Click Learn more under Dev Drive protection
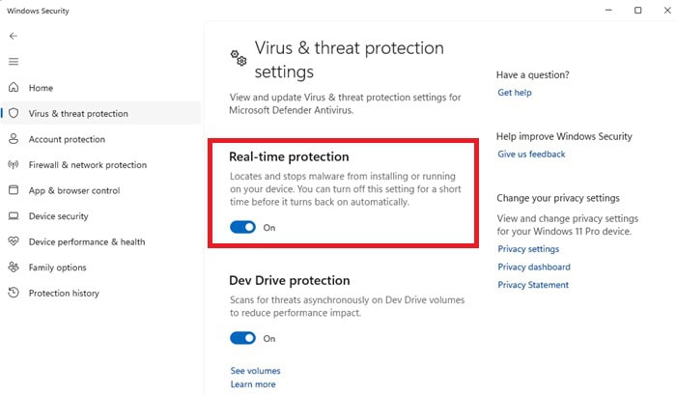 tap(253, 384)
